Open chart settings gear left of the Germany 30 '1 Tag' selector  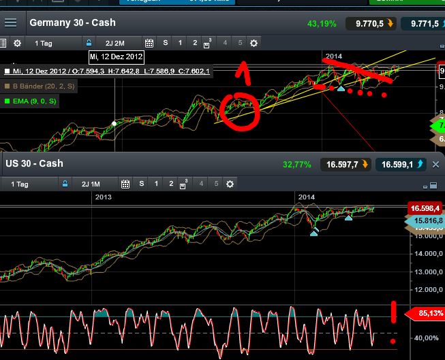coord(3,43)
